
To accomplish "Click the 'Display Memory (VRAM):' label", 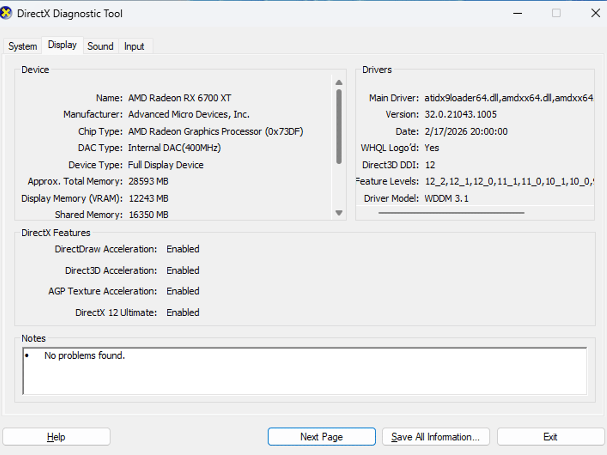I will pos(72,198).
